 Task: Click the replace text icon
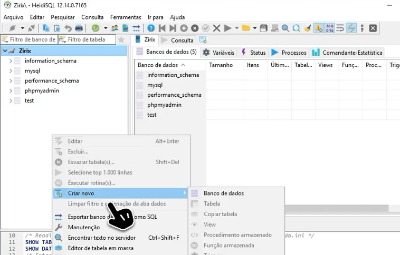point(296,28)
